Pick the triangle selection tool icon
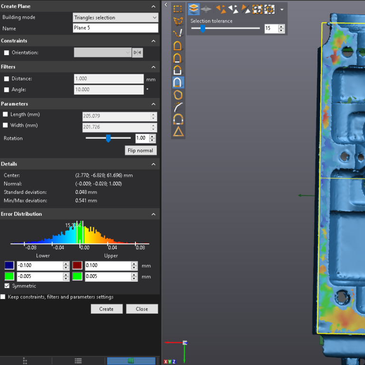 tap(178, 132)
